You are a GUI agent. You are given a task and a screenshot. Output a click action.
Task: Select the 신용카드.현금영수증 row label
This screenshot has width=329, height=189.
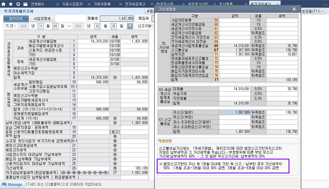pos(45,50)
